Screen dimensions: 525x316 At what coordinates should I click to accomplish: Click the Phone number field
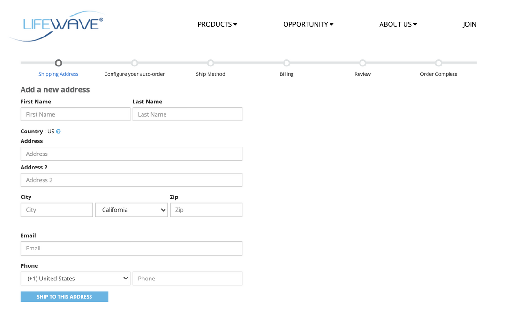(x=187, y=279)
